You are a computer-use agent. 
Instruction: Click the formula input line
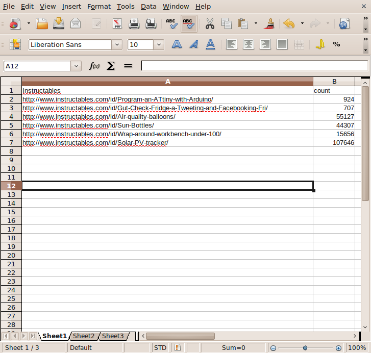click(x=255, y=66)
